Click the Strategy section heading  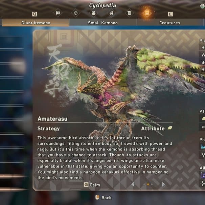[48, 129]
